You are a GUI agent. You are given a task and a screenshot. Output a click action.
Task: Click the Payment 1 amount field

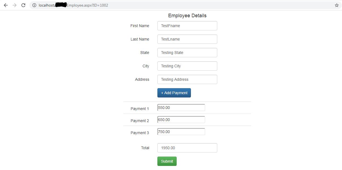tap(181, 108)
